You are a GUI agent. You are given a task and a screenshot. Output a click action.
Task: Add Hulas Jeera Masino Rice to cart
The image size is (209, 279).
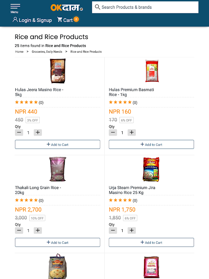coord(57,144)
